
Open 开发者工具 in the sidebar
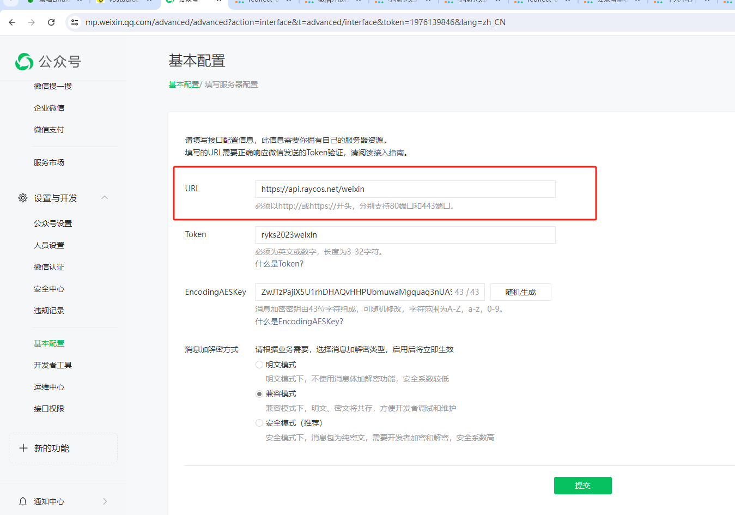pos(53,365)
